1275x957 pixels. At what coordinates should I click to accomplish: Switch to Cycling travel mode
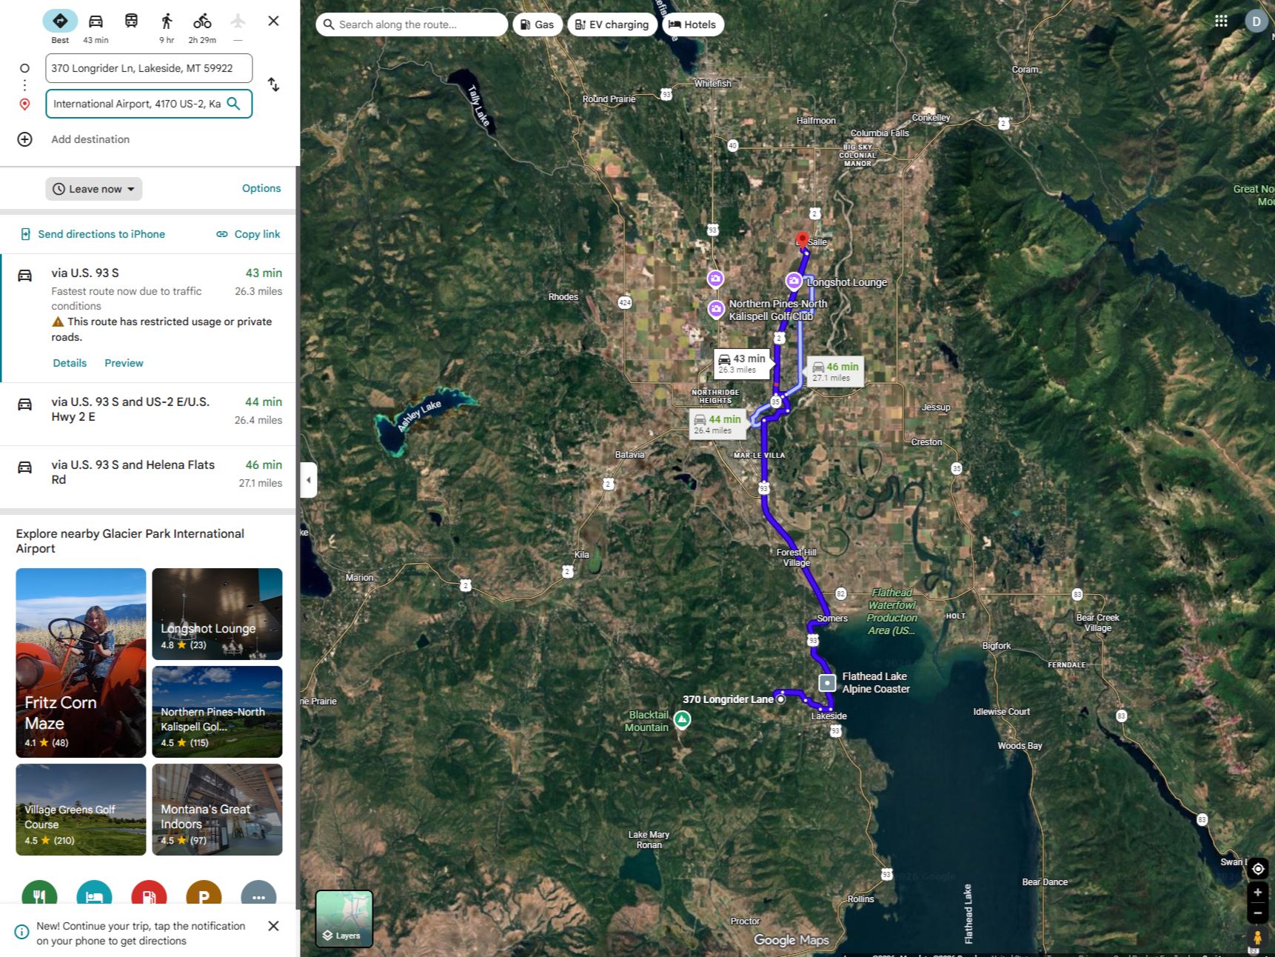[x=202, y=21]
